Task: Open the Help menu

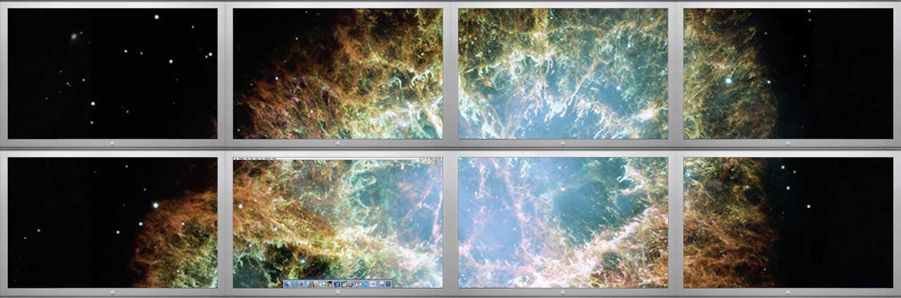Action: [274, 159]
